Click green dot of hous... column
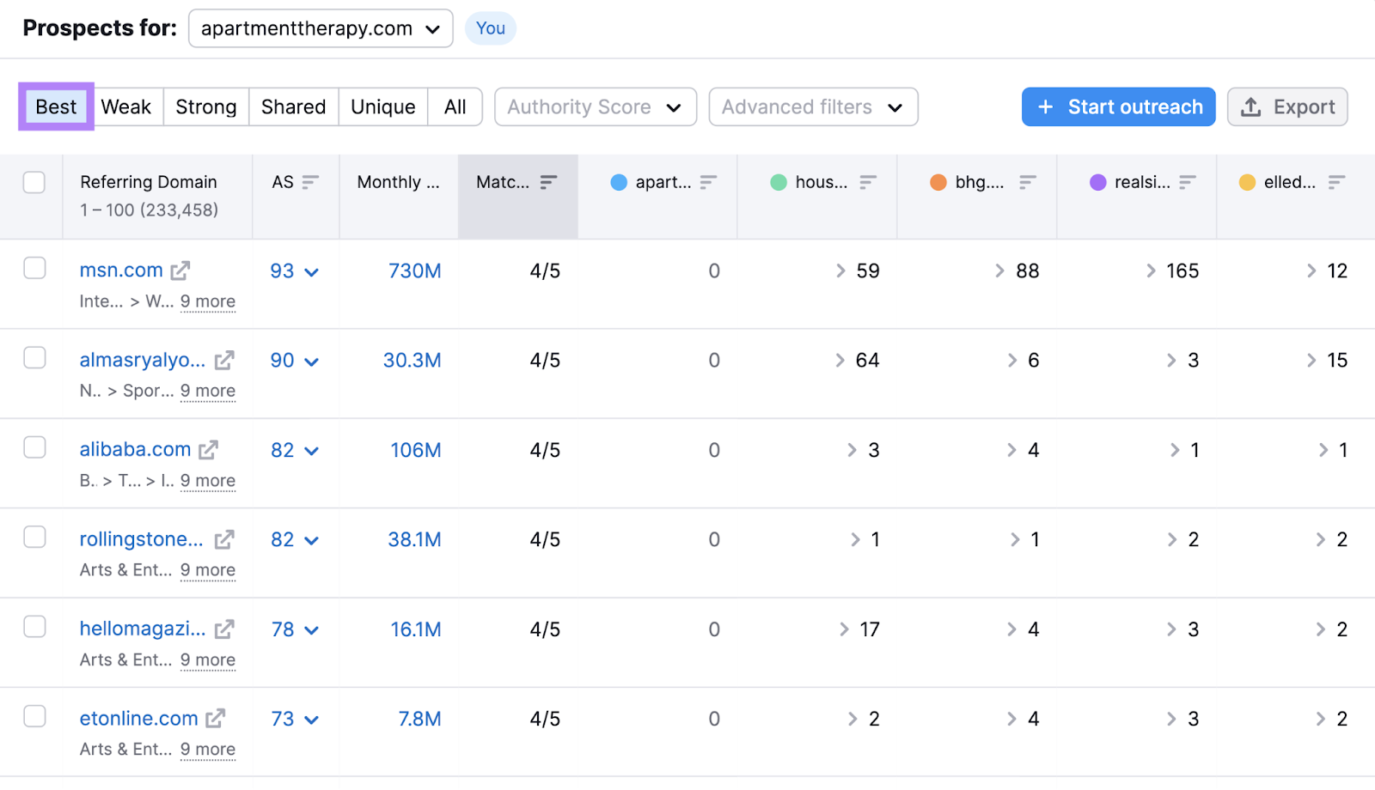Viewport: 1375px width, 790px height. point(779,182)
